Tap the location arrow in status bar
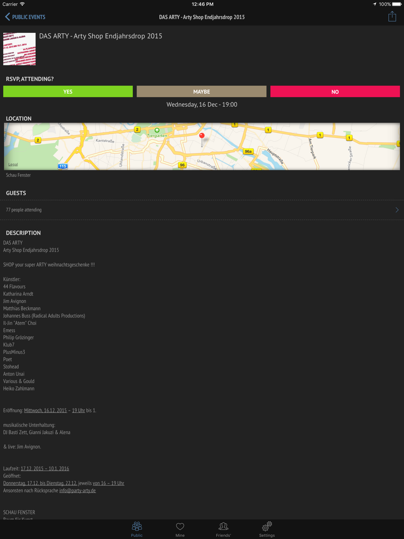 click(x=375, y=4)
